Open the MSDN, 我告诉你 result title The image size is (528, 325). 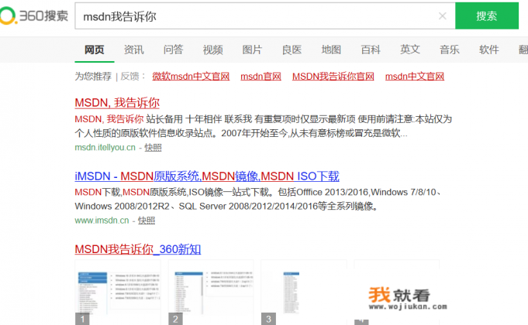click(117, 103)
